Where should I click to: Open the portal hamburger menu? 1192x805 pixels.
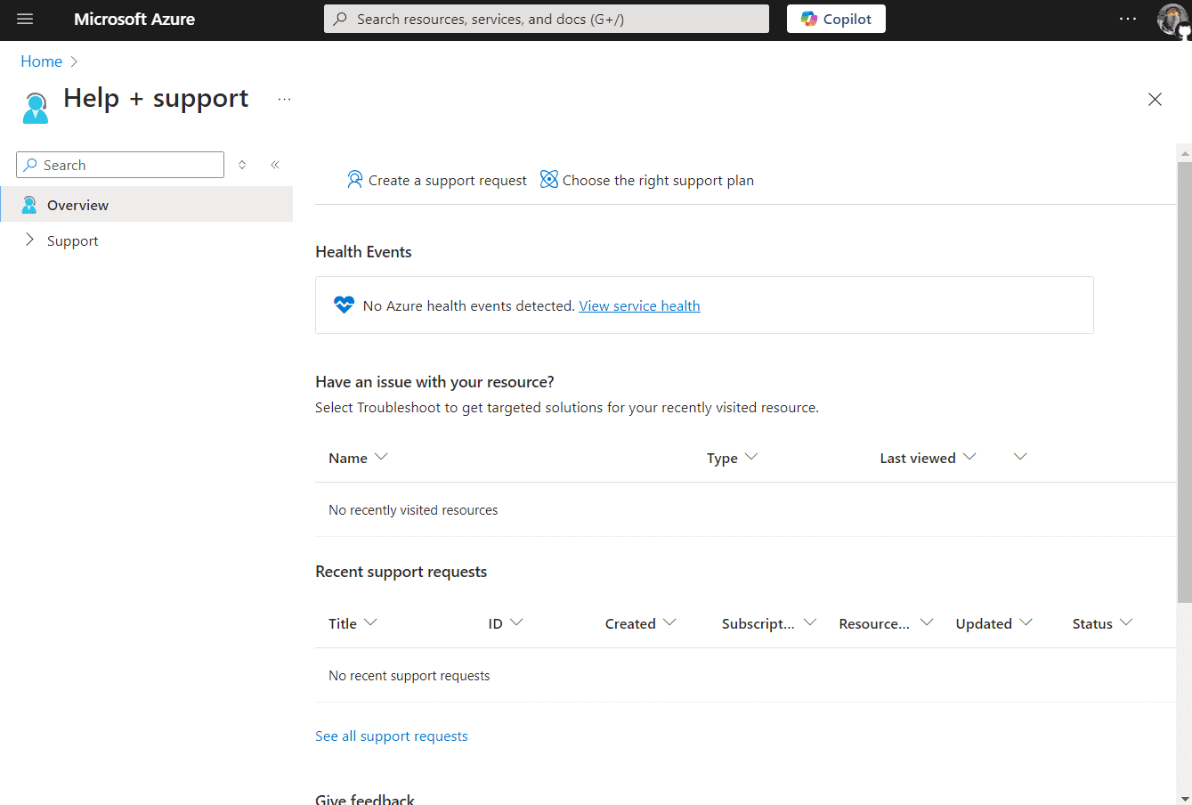click(x=25, y=19)
